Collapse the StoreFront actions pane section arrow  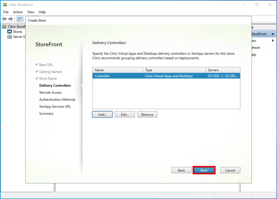click(x=273, y=34)
